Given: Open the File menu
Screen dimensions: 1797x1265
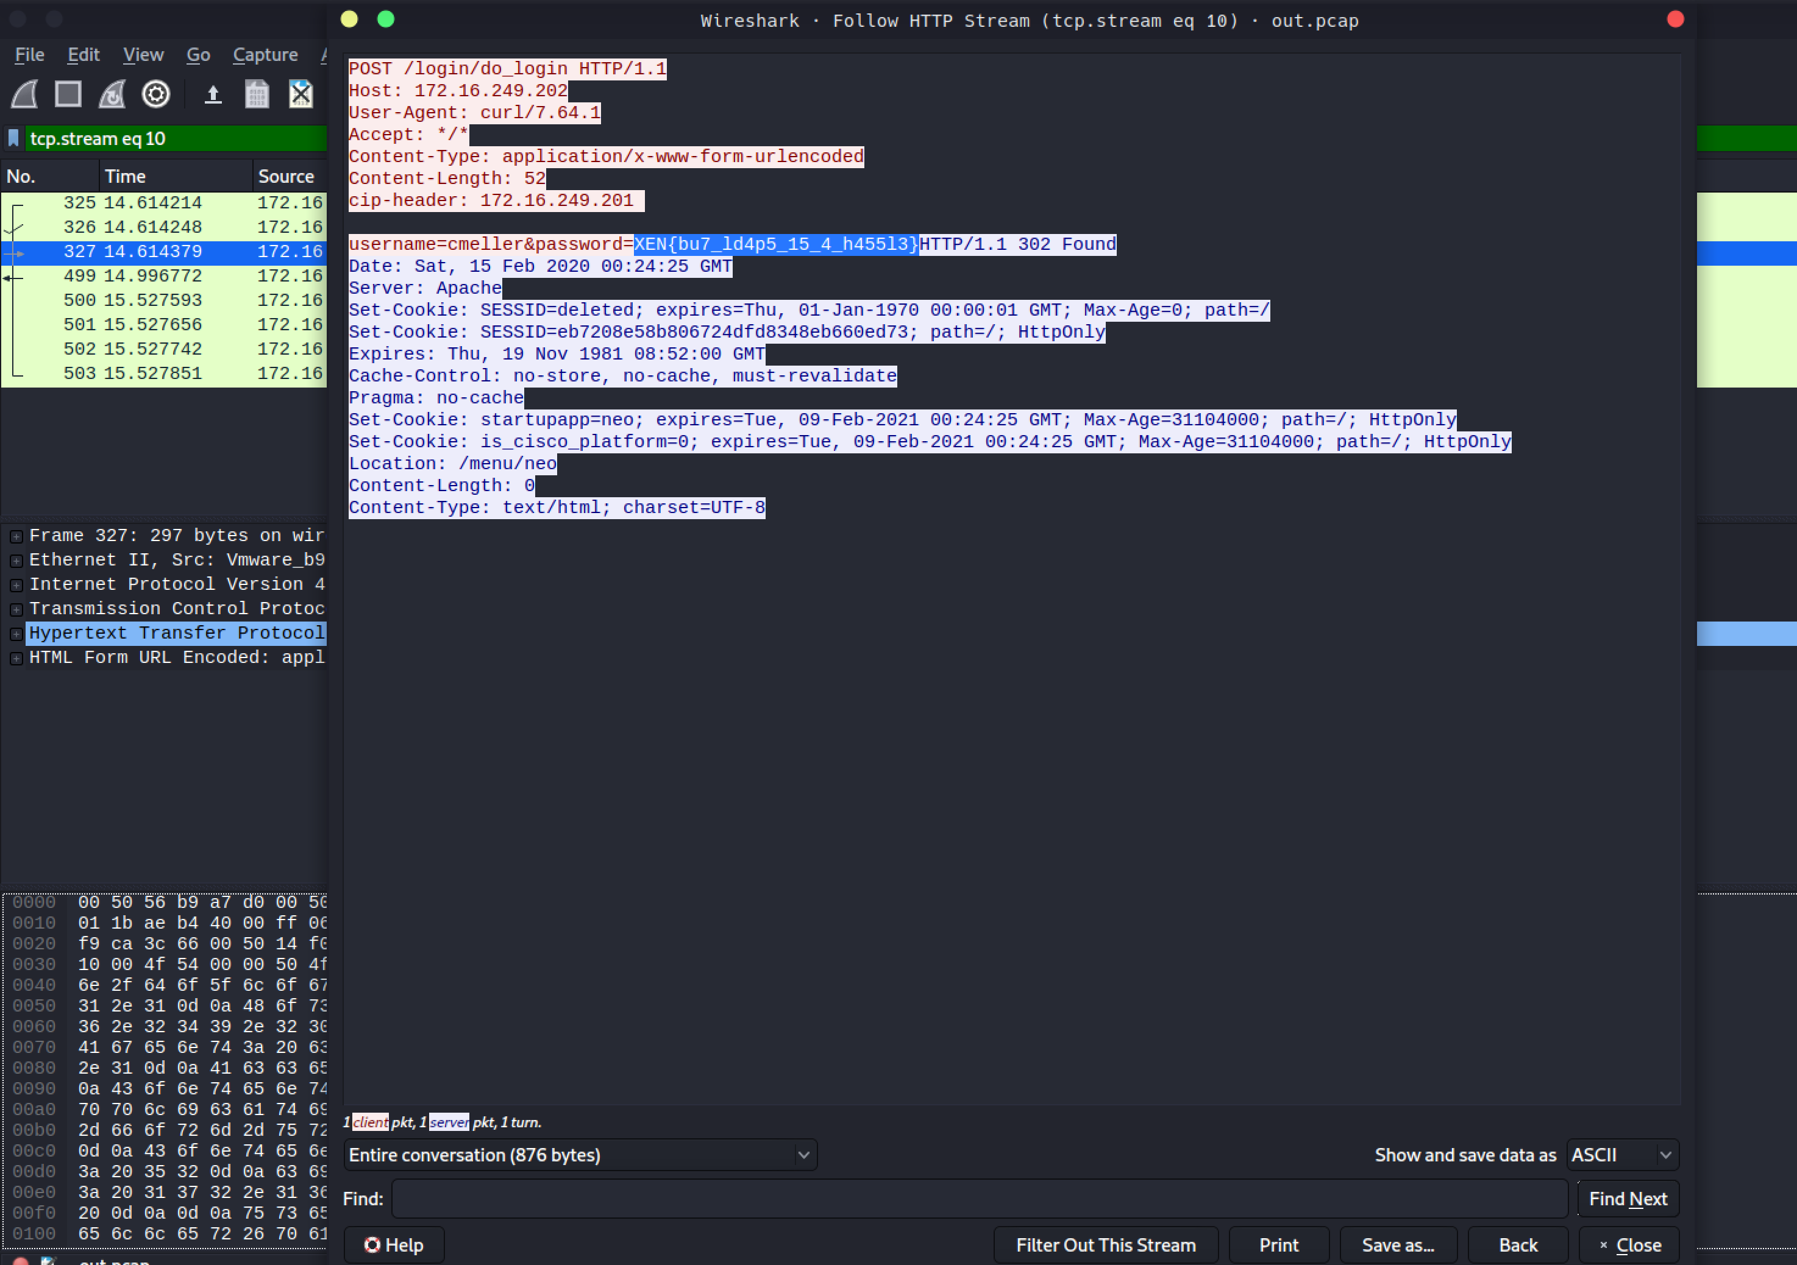Looking at the screenshot, I should click(30, 55).
